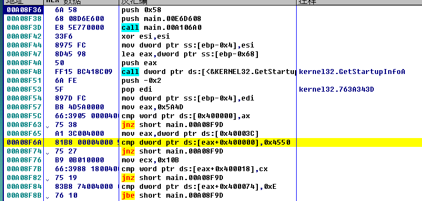Click jump arrow marker beside 00A08F8B
The height and width of the screenshot is (201, 422).
tap(48, 198)
